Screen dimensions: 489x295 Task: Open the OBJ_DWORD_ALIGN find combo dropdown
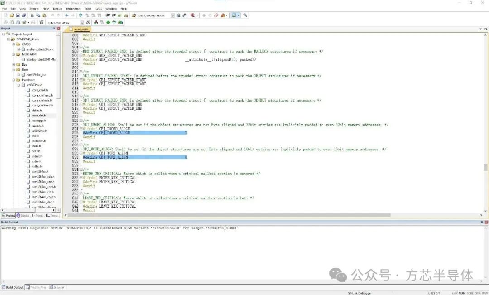(x=173, y=15)
